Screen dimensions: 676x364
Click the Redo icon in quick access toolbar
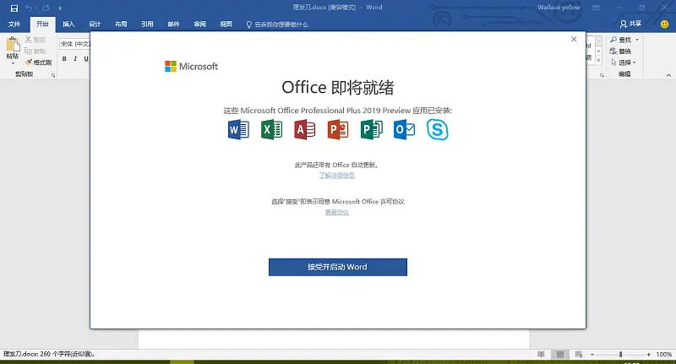point(46,8)
